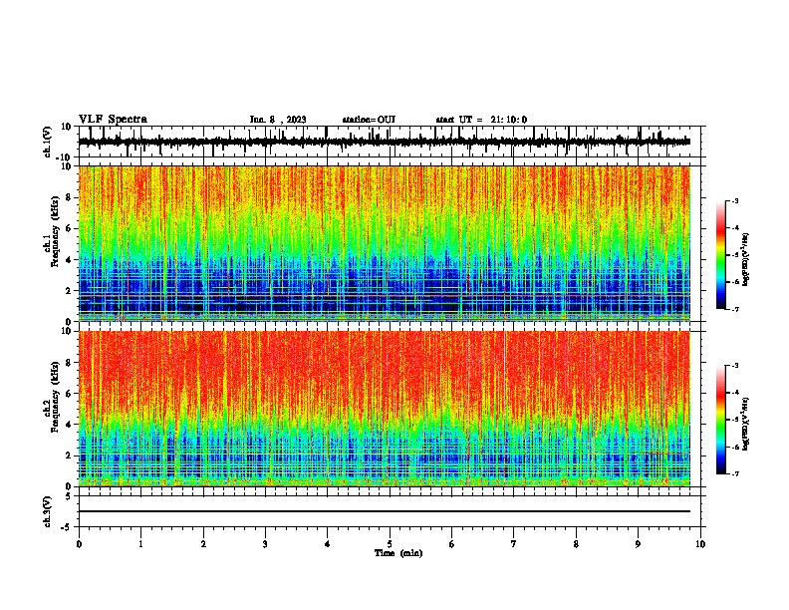Click the -7 label on ch.2 color bar
This screenshot has width=789, height=610.
[x=734, y=473]
